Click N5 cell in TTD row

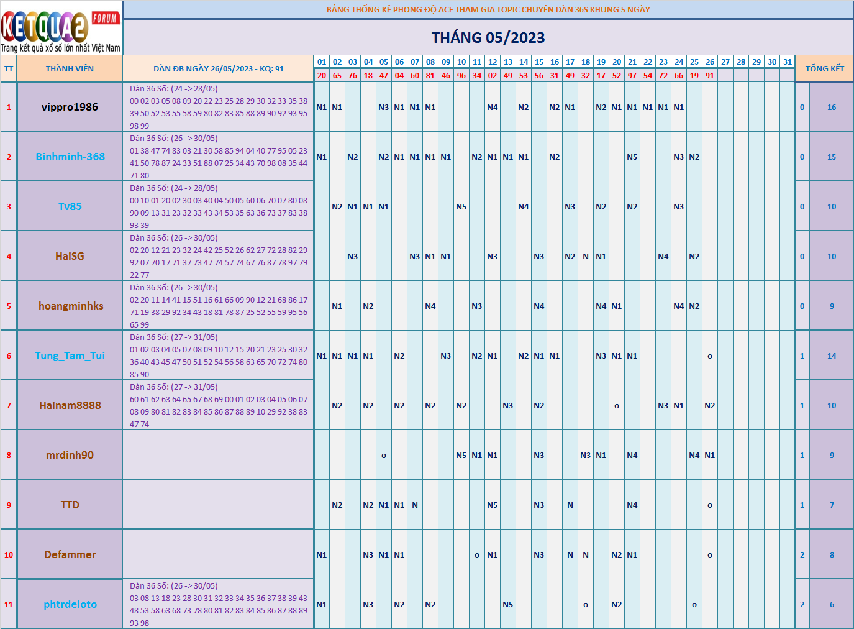493,505
